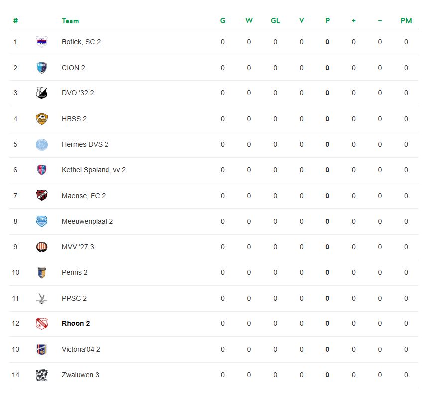Sort table by Team column header
This screenshot has height=394, width=429.
pyautogui.click(x=70, y=21)
